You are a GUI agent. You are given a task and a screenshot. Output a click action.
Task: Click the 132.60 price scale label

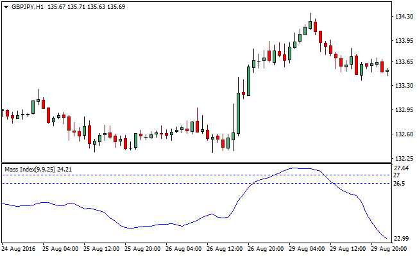(x=403, y=134)
